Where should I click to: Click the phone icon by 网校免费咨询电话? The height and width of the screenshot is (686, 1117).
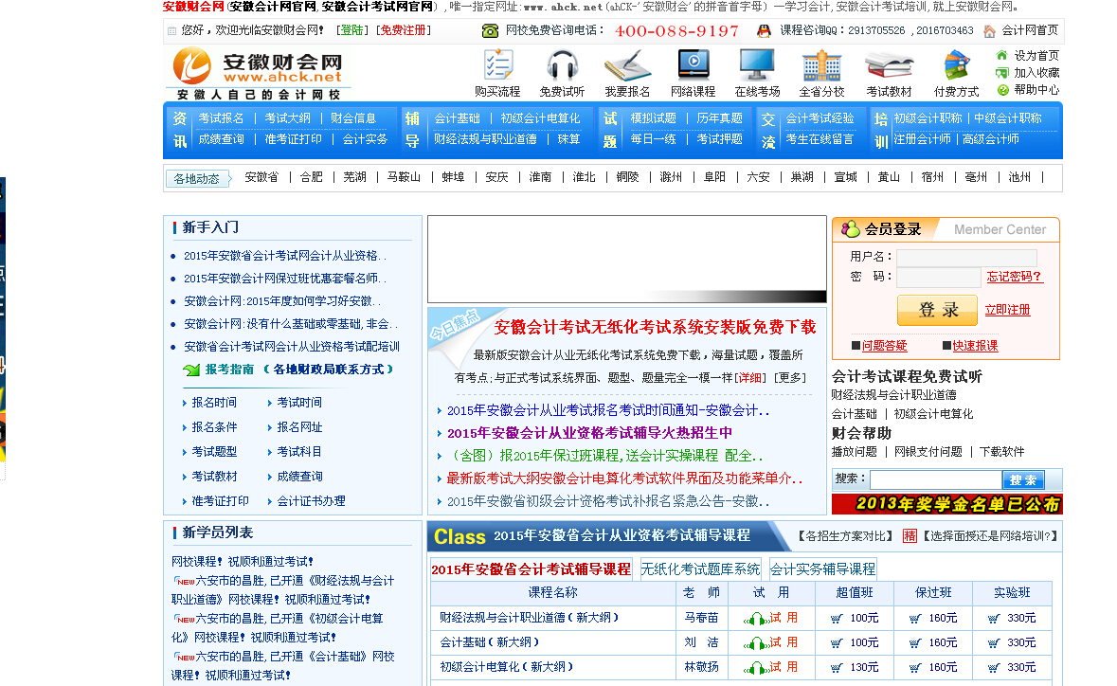tap(490, 30)
